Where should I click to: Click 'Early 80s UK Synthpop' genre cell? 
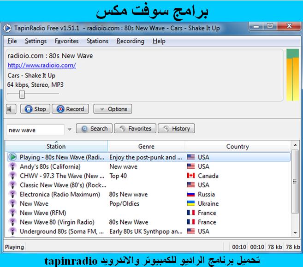[146, 231]
